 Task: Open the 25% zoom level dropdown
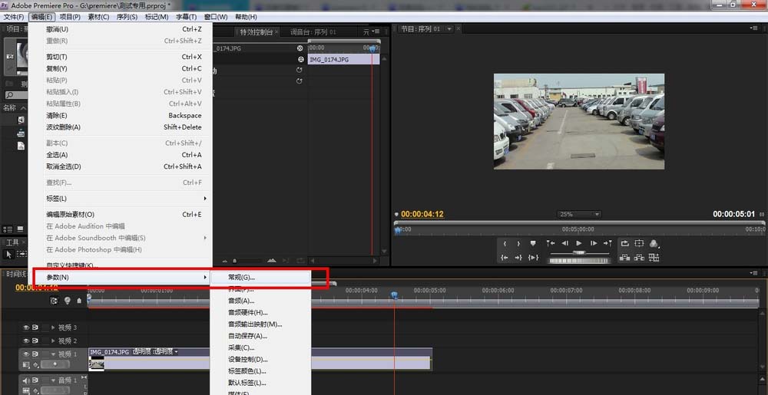[578, 214]
